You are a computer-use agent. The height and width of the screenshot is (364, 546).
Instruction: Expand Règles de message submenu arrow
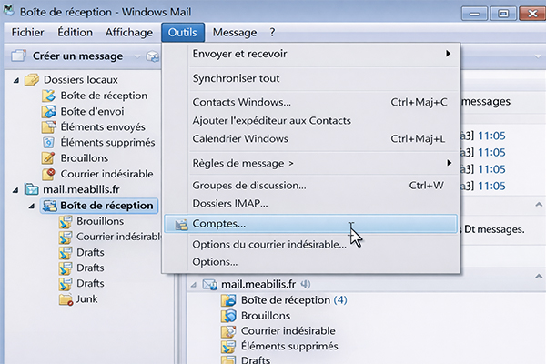coord(449,163)
